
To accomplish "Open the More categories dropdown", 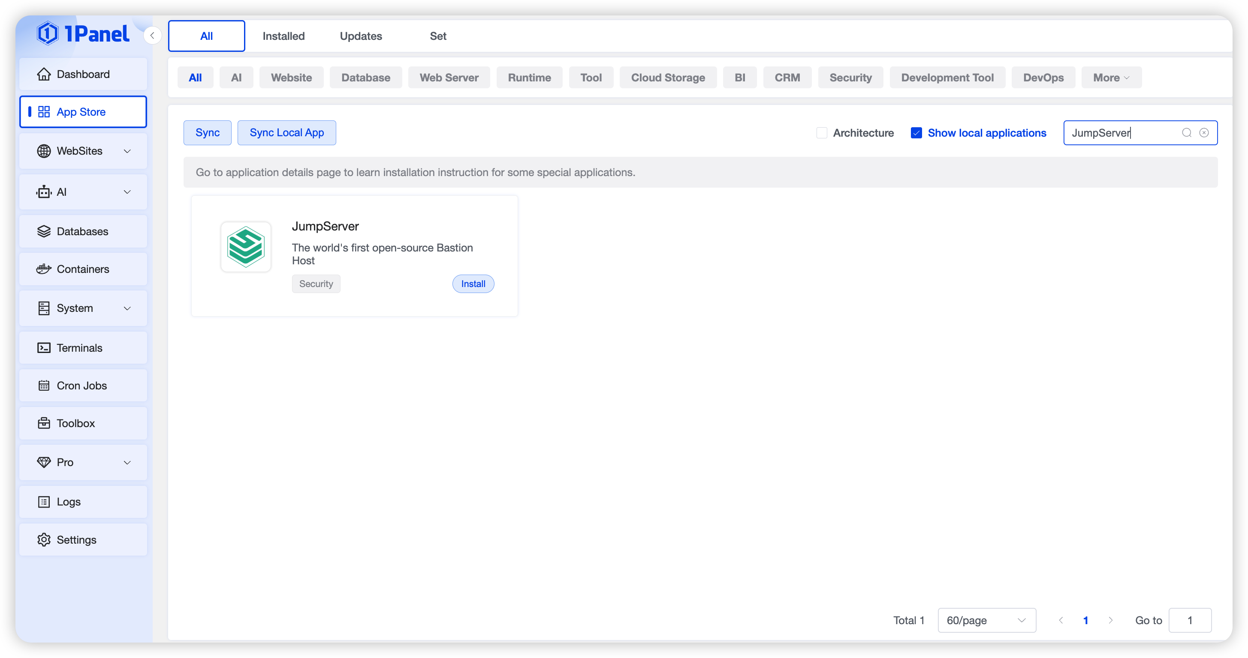I will click(x=1111, y=78).
